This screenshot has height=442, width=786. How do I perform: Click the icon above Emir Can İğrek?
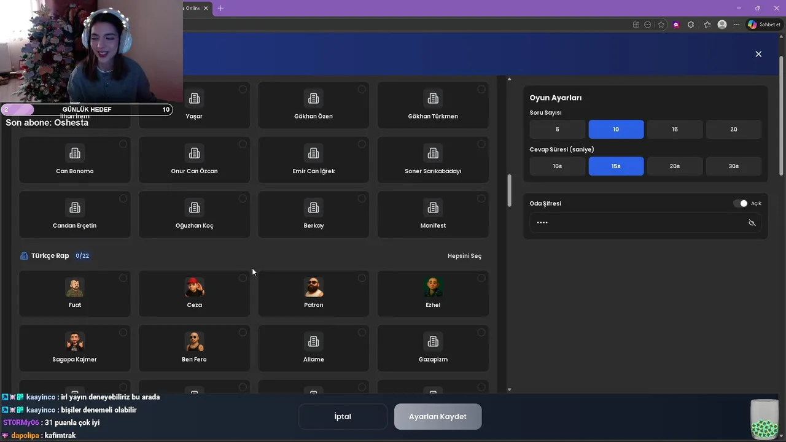(x=314, y=153)
